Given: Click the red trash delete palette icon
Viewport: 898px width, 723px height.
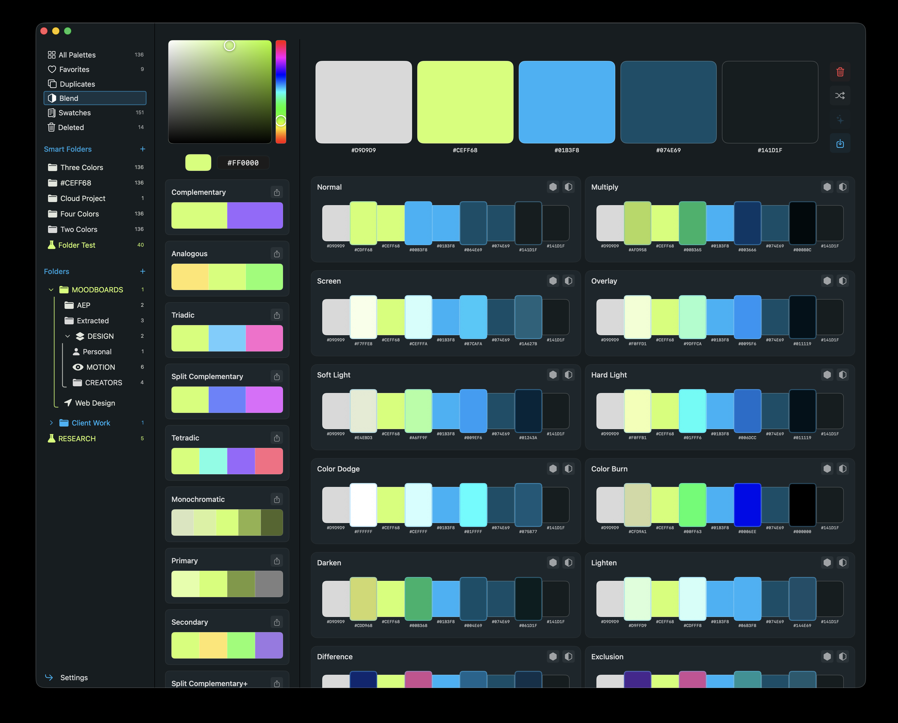Looking at the screenshot, I should [840, 72].
